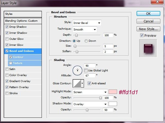Select Gradient Overlay in the styles list
The height and width of the screenshot is (123, 165).
[20, 81]
